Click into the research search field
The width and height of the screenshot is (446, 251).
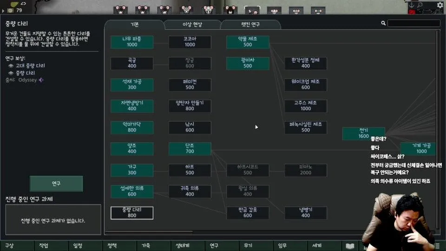(414, 23)
